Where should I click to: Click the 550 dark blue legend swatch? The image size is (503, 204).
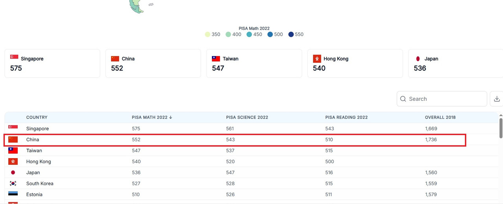(291, 35)
